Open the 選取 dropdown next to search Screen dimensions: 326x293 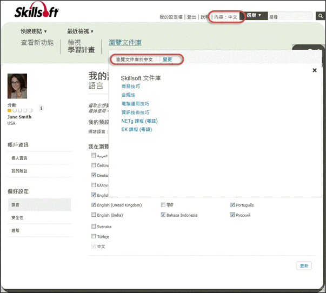pos(254,15)
